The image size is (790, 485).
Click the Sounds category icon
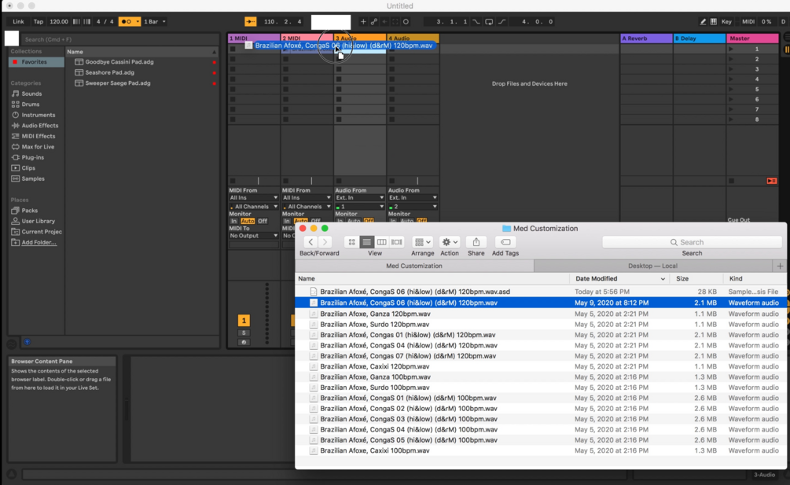[15, 94]
